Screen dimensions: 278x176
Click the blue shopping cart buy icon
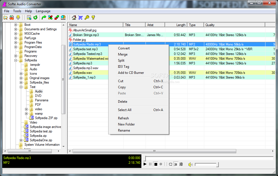[x=80, y=17]
